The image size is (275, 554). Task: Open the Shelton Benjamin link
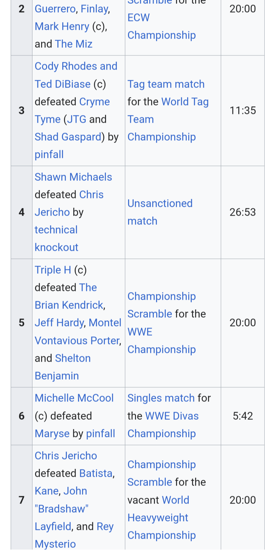click(63, 367)
